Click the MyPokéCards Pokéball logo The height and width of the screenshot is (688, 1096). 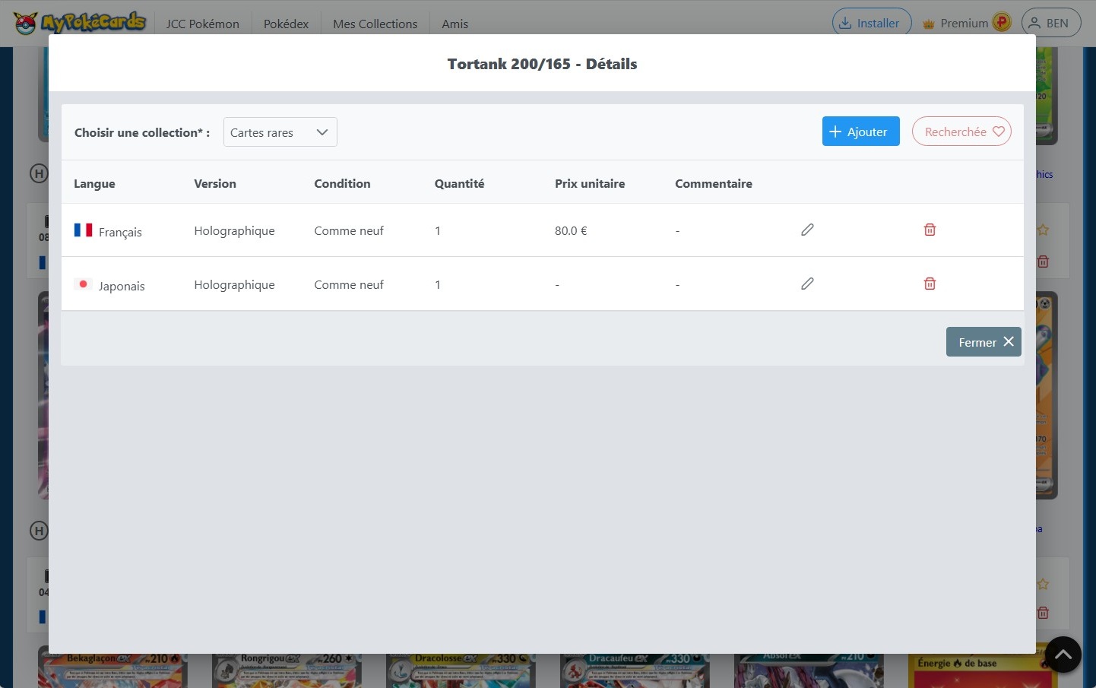[25, 22]
